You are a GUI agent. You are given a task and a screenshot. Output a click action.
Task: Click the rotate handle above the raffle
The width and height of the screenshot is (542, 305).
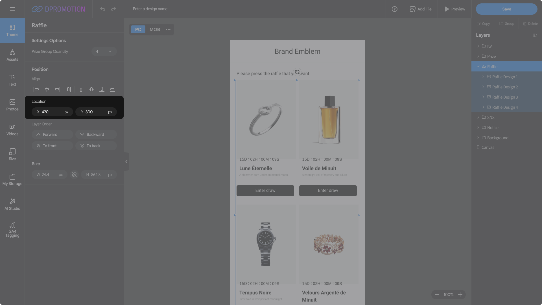(297, 72)
